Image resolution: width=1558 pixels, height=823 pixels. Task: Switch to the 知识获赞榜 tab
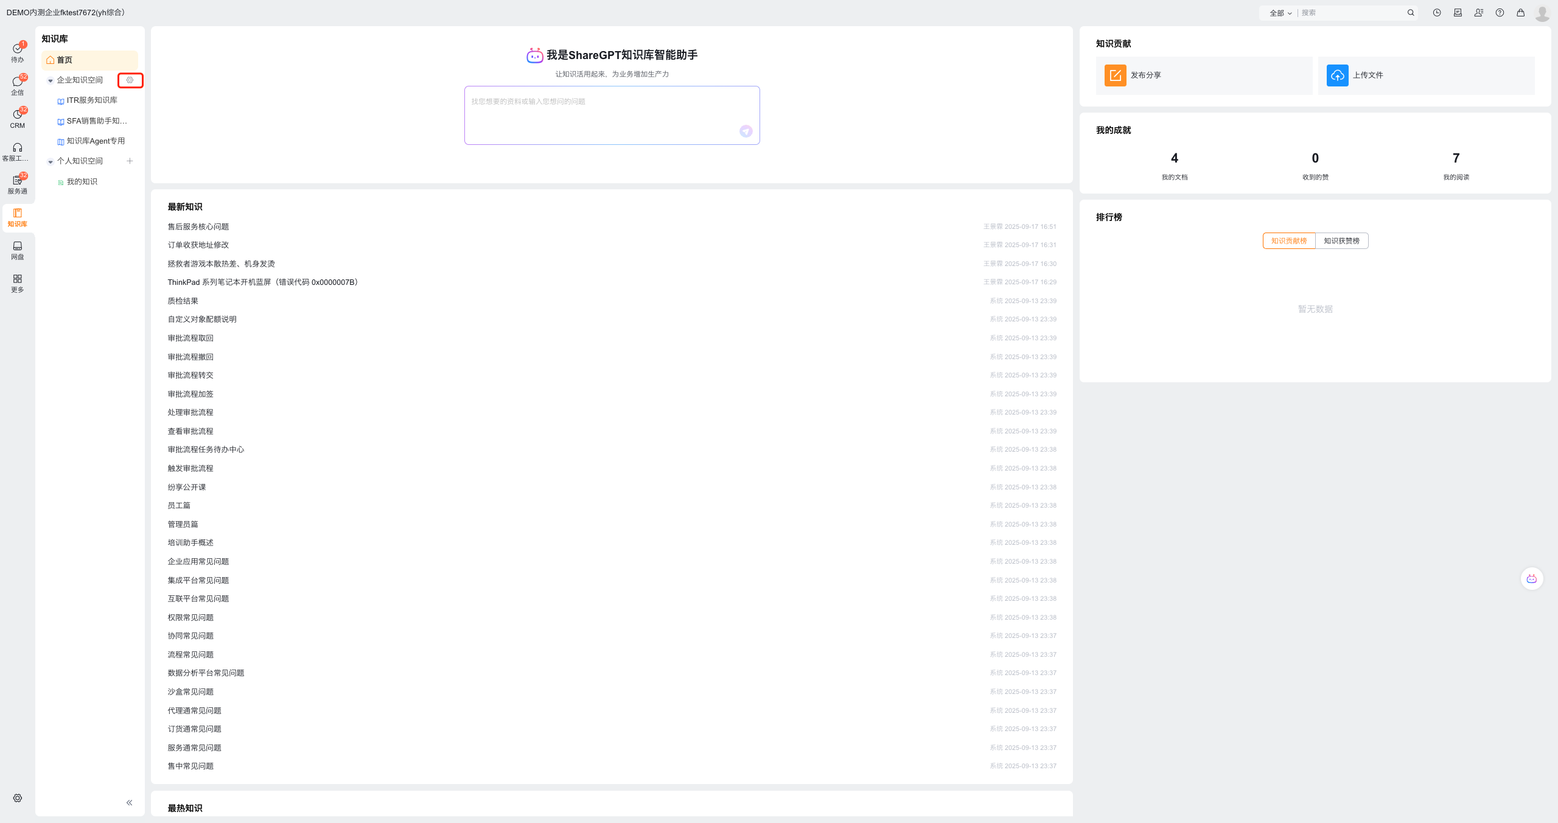pos(1341,241)
